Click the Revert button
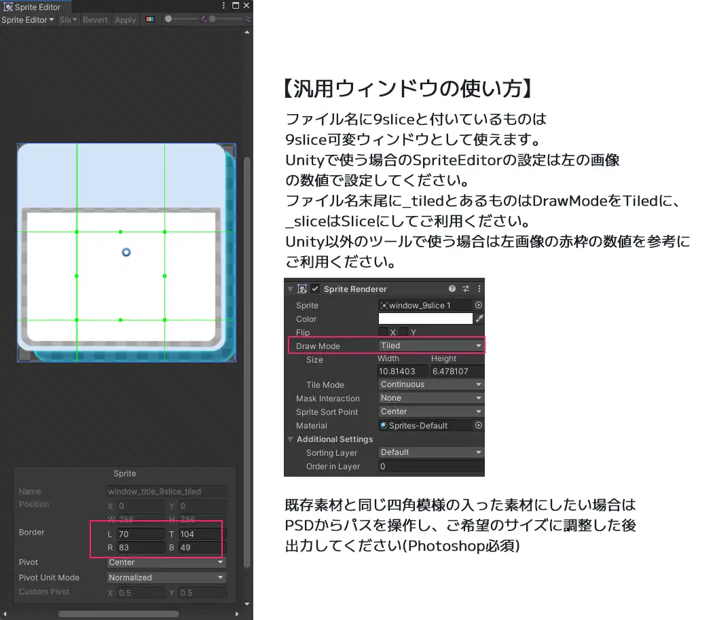 94,20
